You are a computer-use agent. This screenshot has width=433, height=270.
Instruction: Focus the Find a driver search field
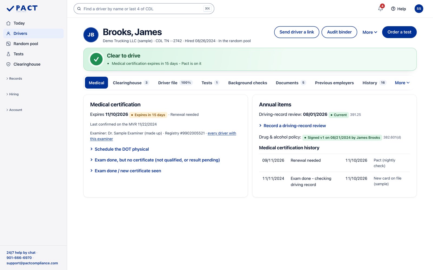tap(144, 9)
